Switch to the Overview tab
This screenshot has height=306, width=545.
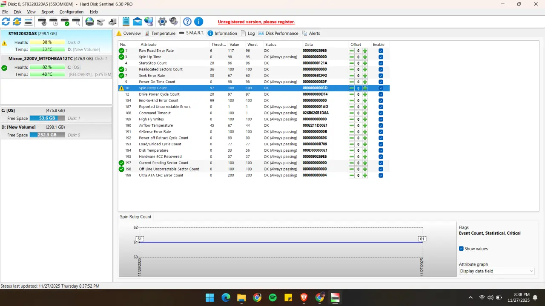point(129,33)
